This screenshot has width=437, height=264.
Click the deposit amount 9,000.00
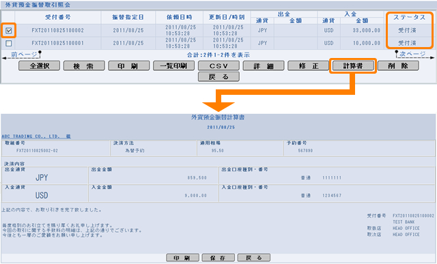point(196,196)
